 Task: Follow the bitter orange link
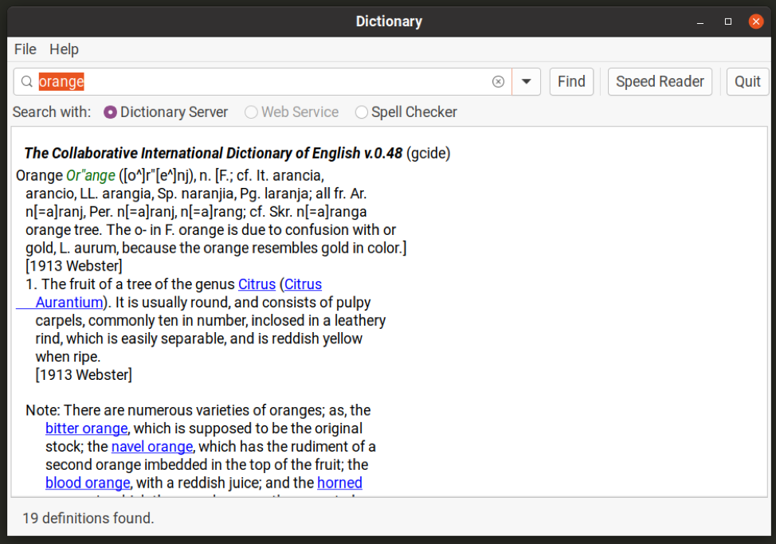[86, 429]
